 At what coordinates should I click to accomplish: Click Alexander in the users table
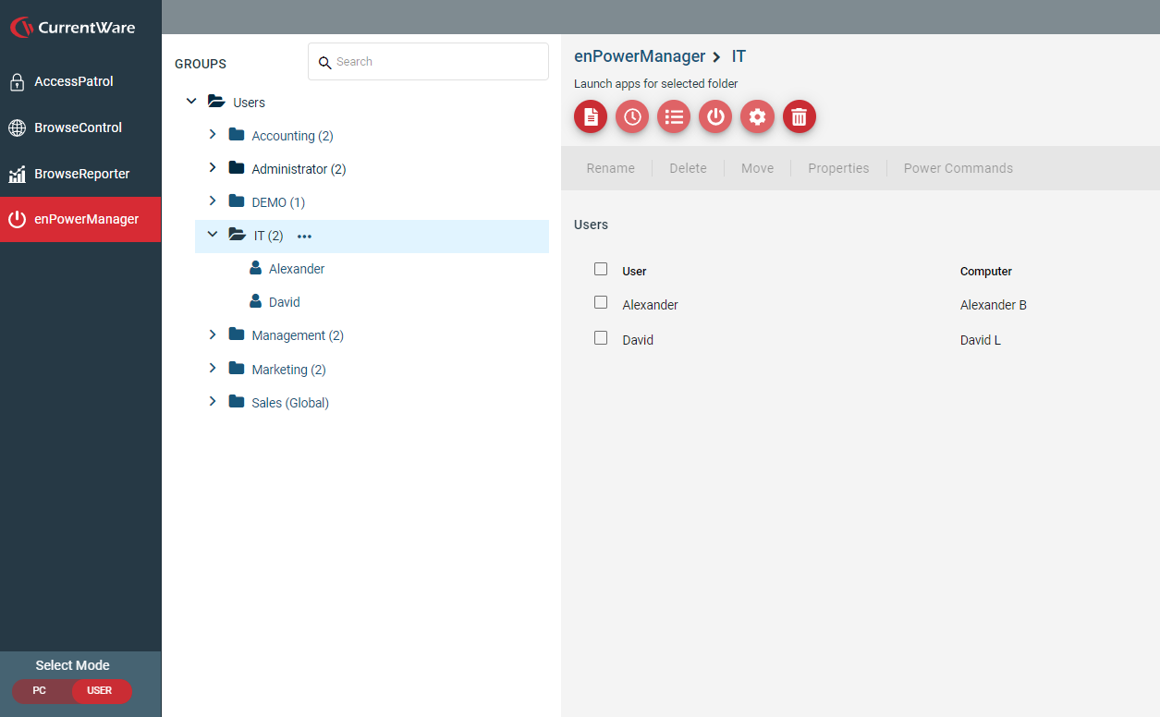pos(651,305)
